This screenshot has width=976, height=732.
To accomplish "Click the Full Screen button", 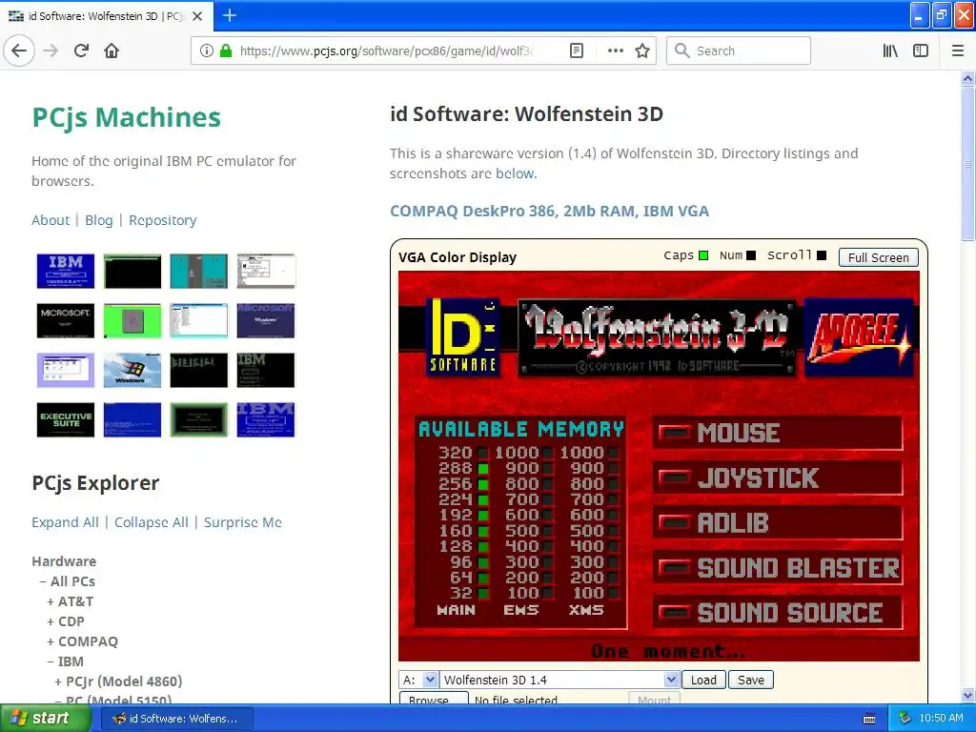I will tap(878, 257).
